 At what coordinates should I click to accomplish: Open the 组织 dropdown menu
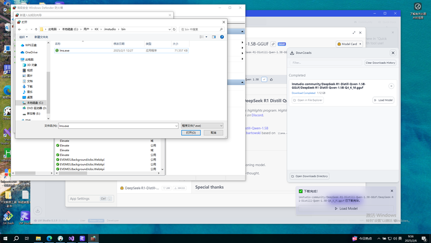pyautogui.click(x=23, y=37)
